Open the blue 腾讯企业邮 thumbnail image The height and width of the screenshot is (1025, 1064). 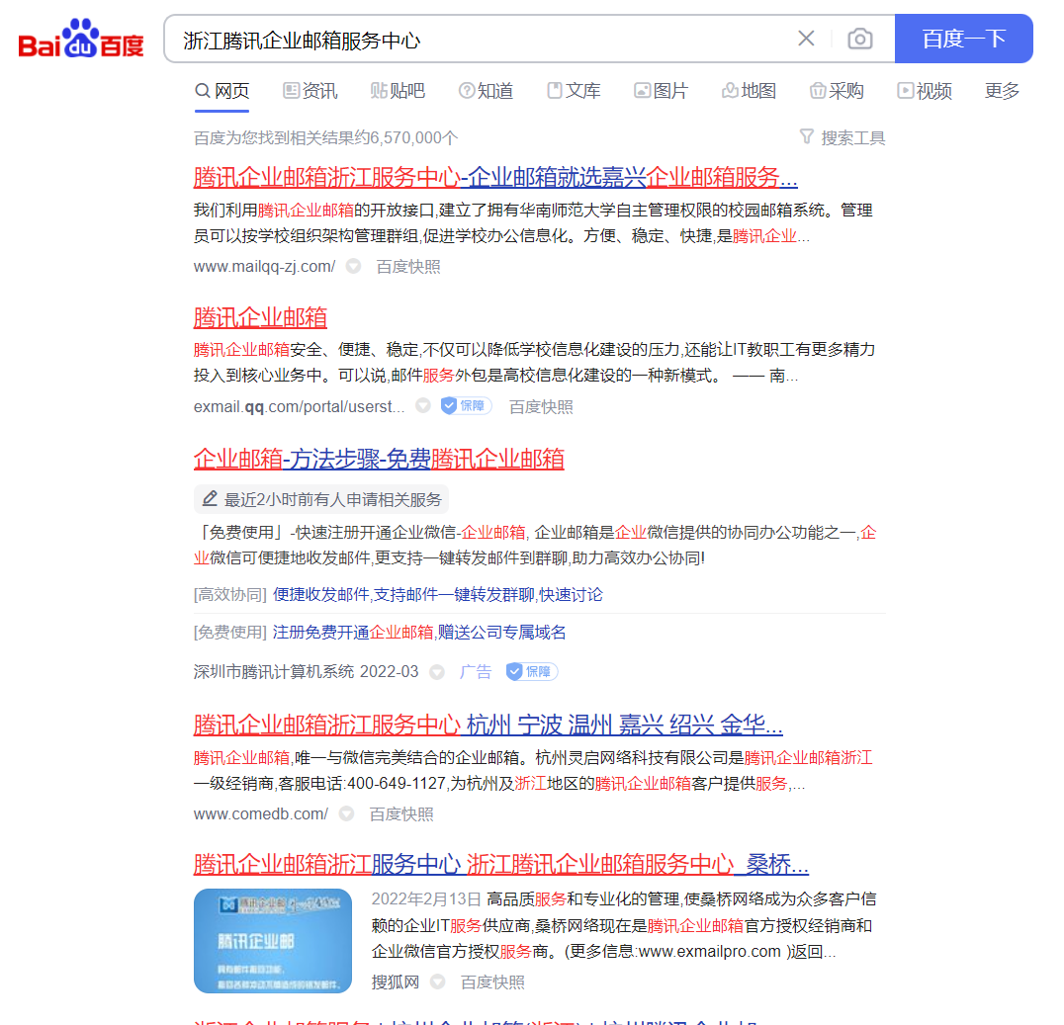[x=273, y=941]
